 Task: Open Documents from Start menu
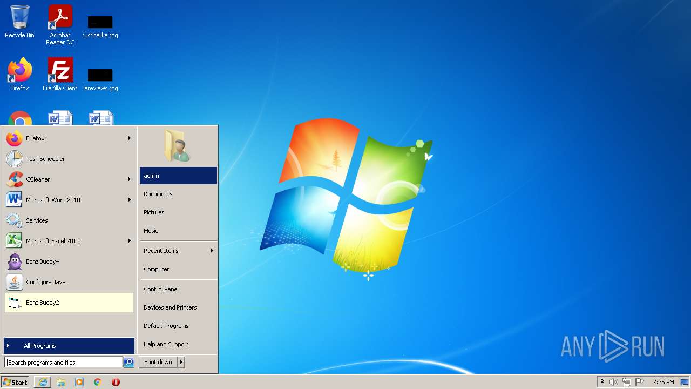tap(178, 194)
